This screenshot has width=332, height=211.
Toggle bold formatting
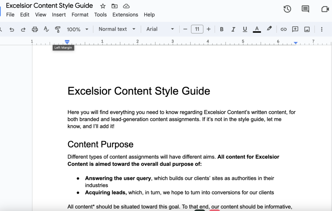tap(221, 29)
